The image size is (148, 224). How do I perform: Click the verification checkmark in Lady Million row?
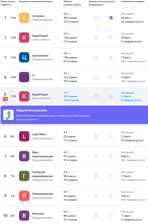[x=111, y=136]
